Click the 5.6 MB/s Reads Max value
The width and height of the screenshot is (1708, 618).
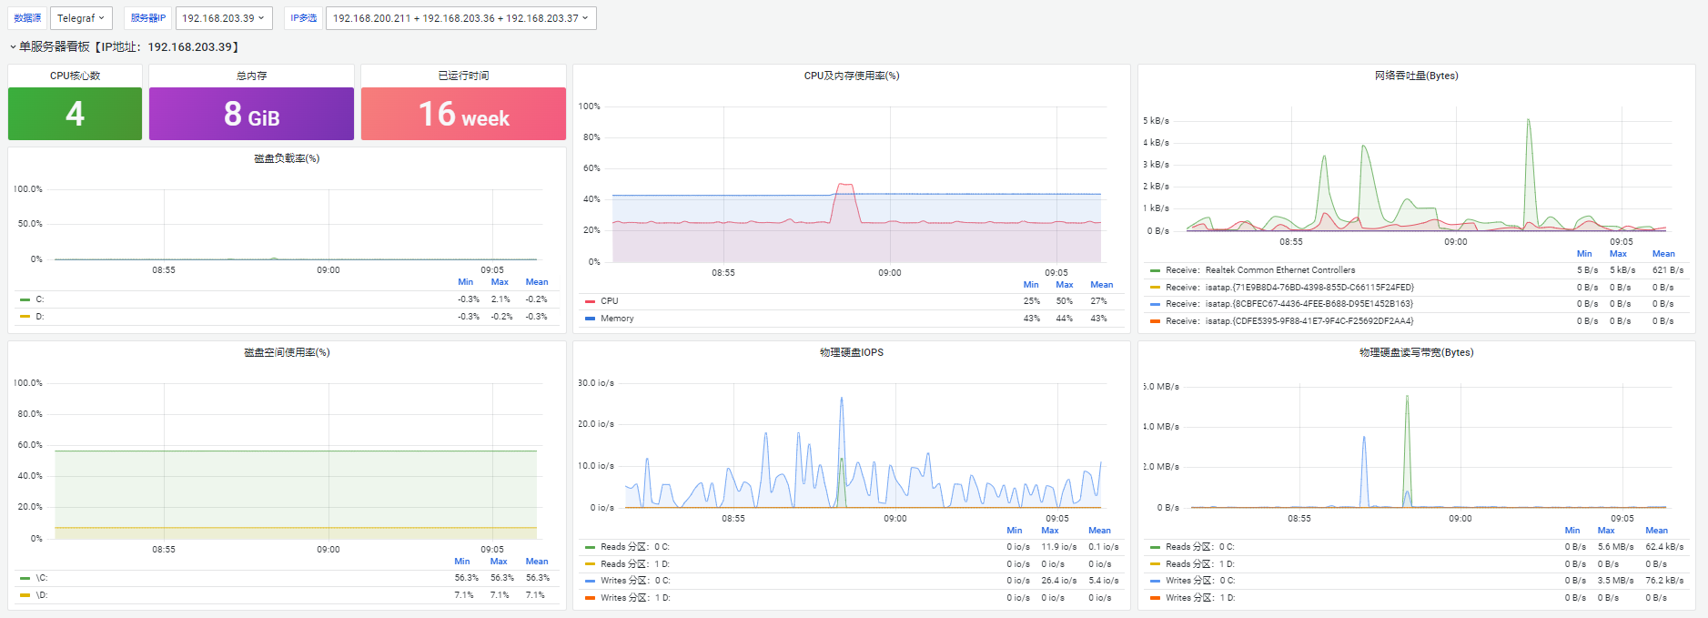tap(1615, 547)
